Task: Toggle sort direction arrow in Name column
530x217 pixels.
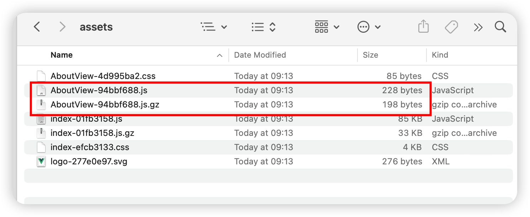Action: click(219, 55)
